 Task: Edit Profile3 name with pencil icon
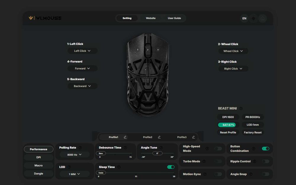click(x=194, y=137)
